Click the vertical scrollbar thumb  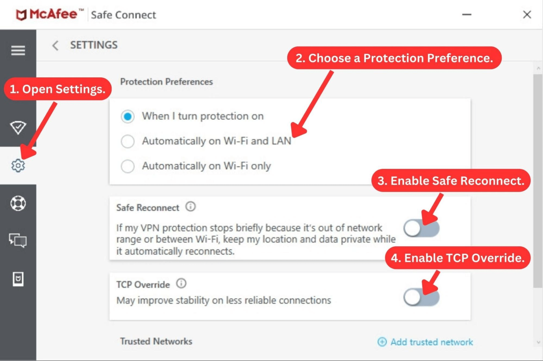[538, 181]
